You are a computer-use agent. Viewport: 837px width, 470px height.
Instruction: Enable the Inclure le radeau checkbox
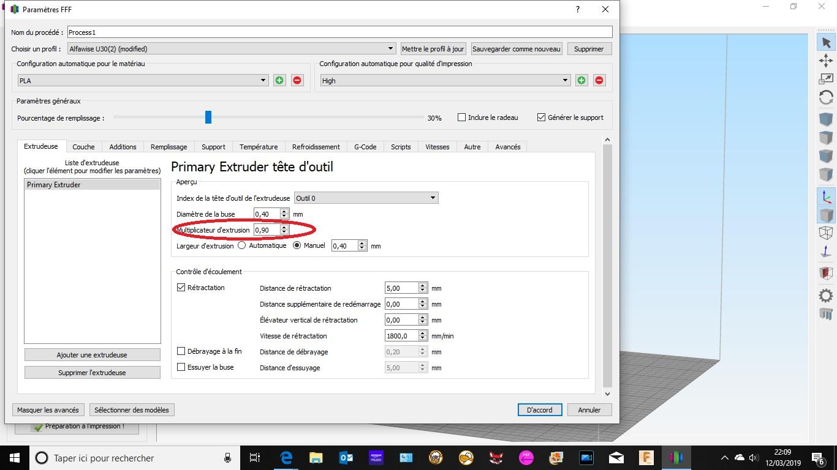[461, 117]
